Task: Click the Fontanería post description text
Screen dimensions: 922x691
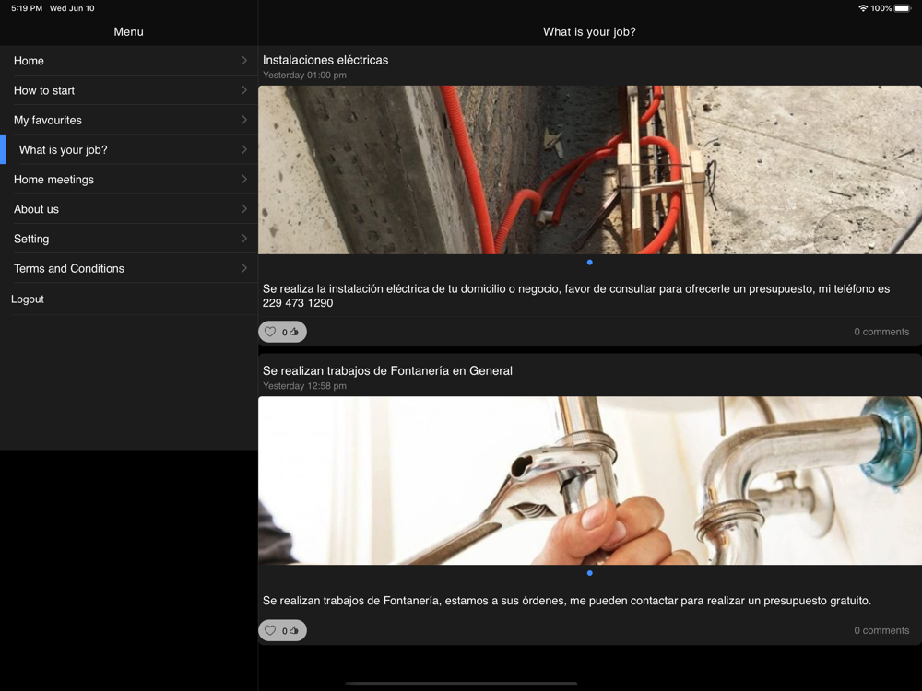Action: (567, 601)
